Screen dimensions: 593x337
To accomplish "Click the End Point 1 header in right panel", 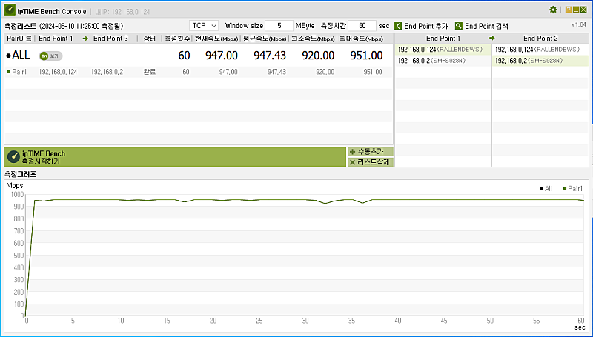I will tap(443, 39).
